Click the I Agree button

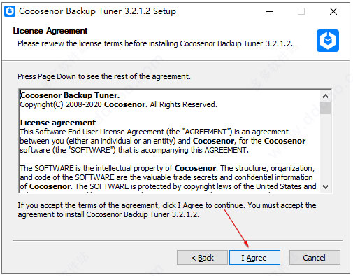[x=254, y=258]
